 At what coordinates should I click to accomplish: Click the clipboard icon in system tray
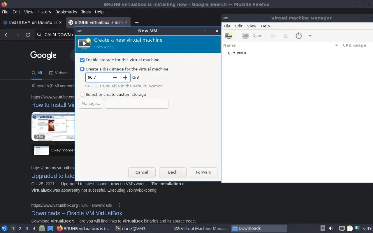349,229
